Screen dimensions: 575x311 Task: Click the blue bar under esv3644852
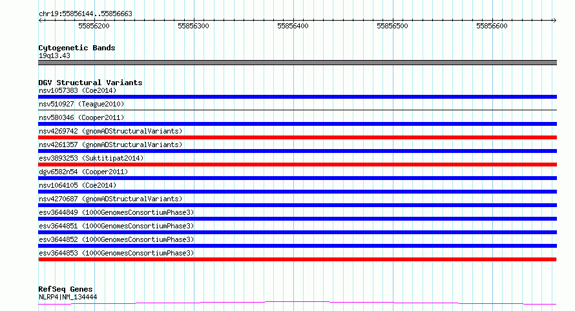(297, 246)
